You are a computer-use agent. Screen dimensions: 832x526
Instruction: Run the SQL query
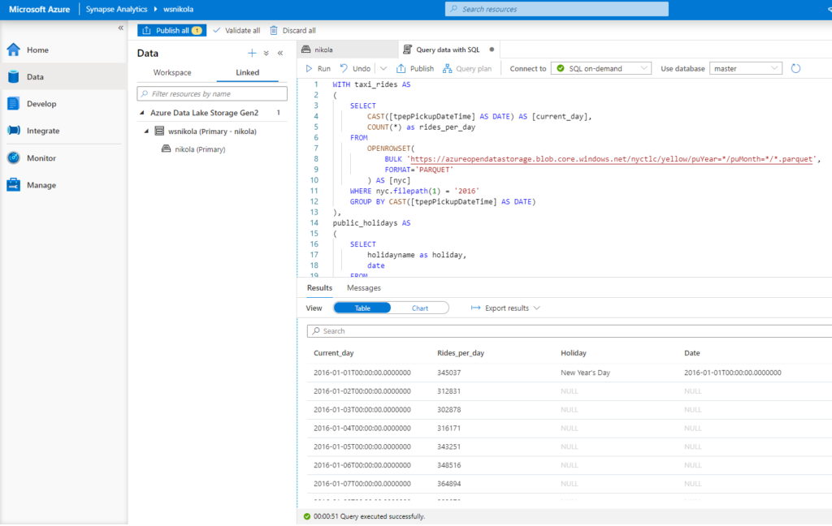318,68
